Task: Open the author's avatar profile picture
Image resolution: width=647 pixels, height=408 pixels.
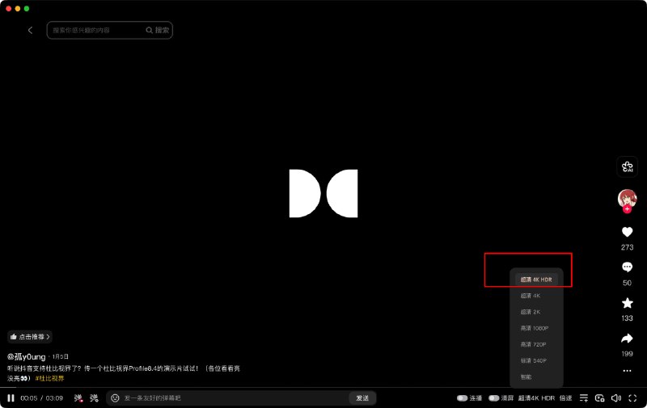Action: pyautogui.click(x=627, y=198)
